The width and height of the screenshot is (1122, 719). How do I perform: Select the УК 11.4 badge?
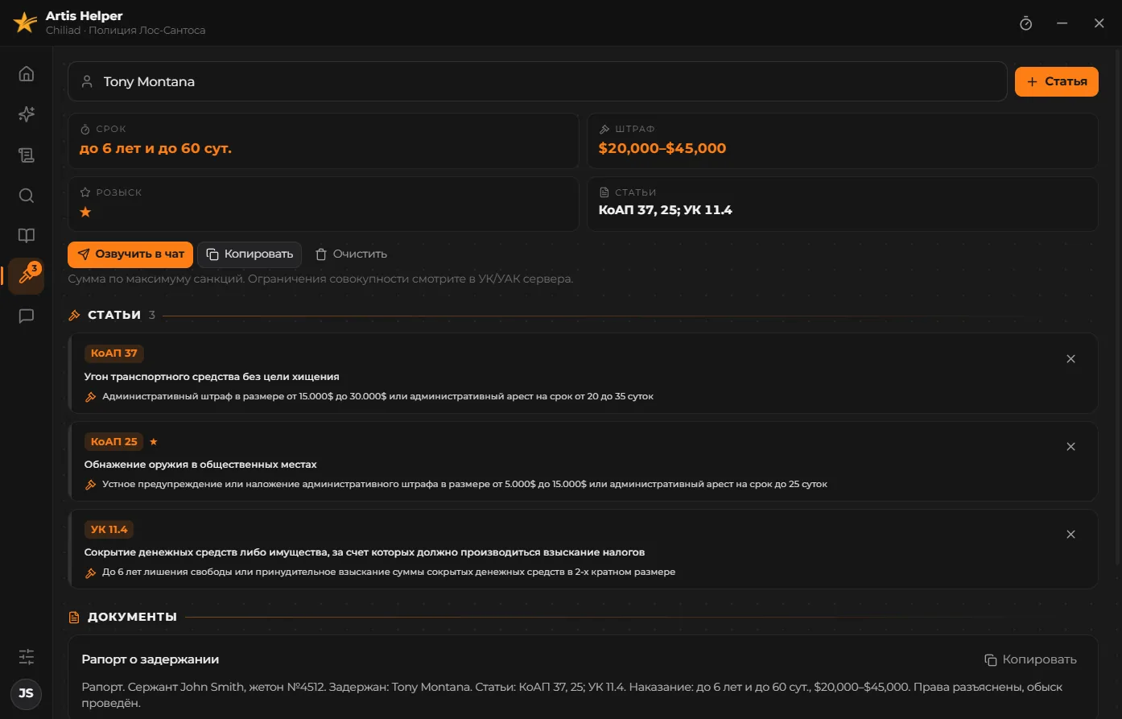(x=109, y=529)
